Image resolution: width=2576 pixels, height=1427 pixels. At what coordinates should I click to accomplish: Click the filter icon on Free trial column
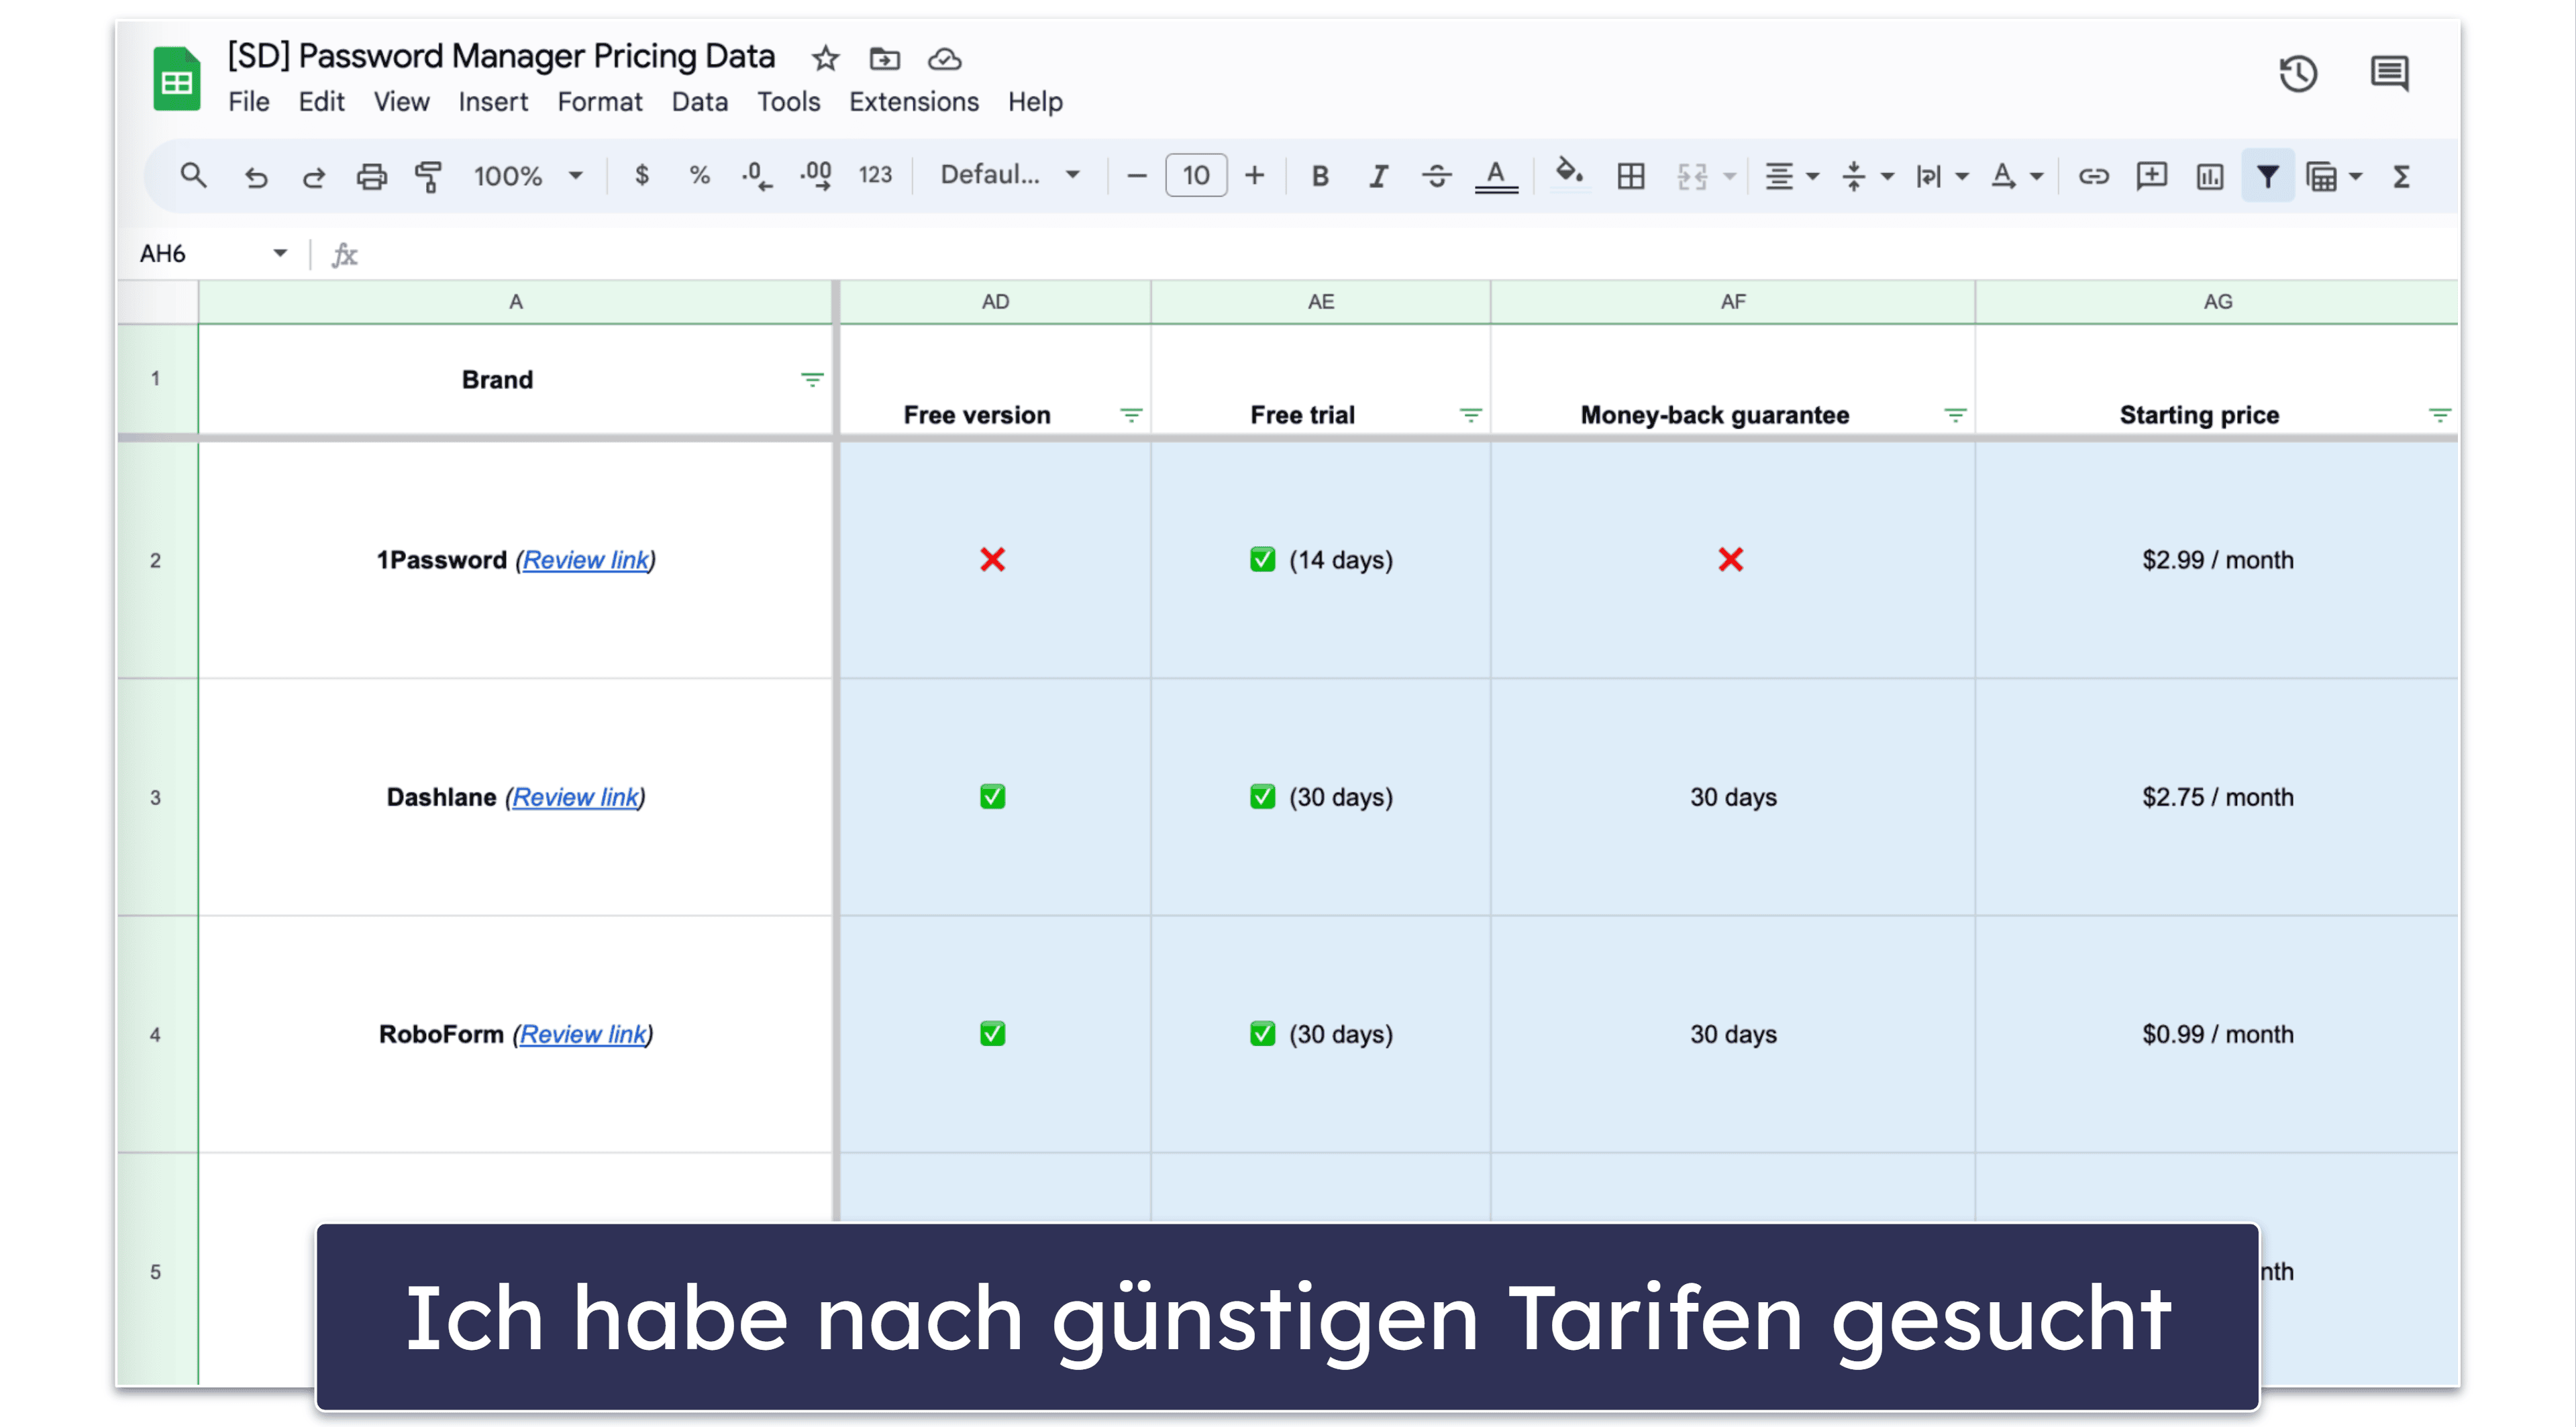click(1469, 415)
